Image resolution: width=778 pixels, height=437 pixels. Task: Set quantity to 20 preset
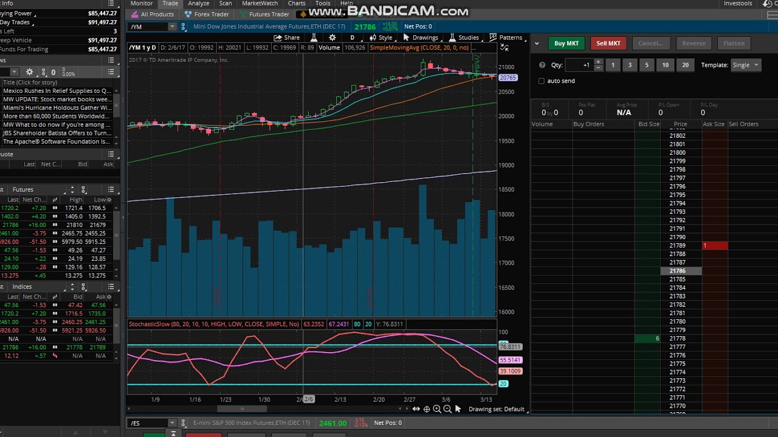tap(685, 65)
